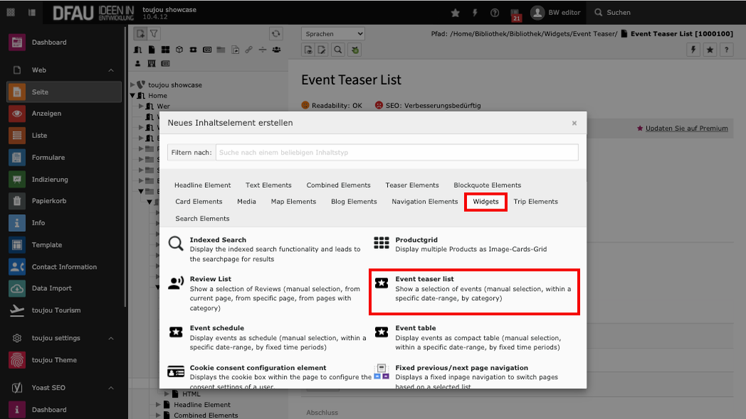This screenshot has width=746, height=419.
Task: Open the toujou Theme module
Action: coord(54,360)
